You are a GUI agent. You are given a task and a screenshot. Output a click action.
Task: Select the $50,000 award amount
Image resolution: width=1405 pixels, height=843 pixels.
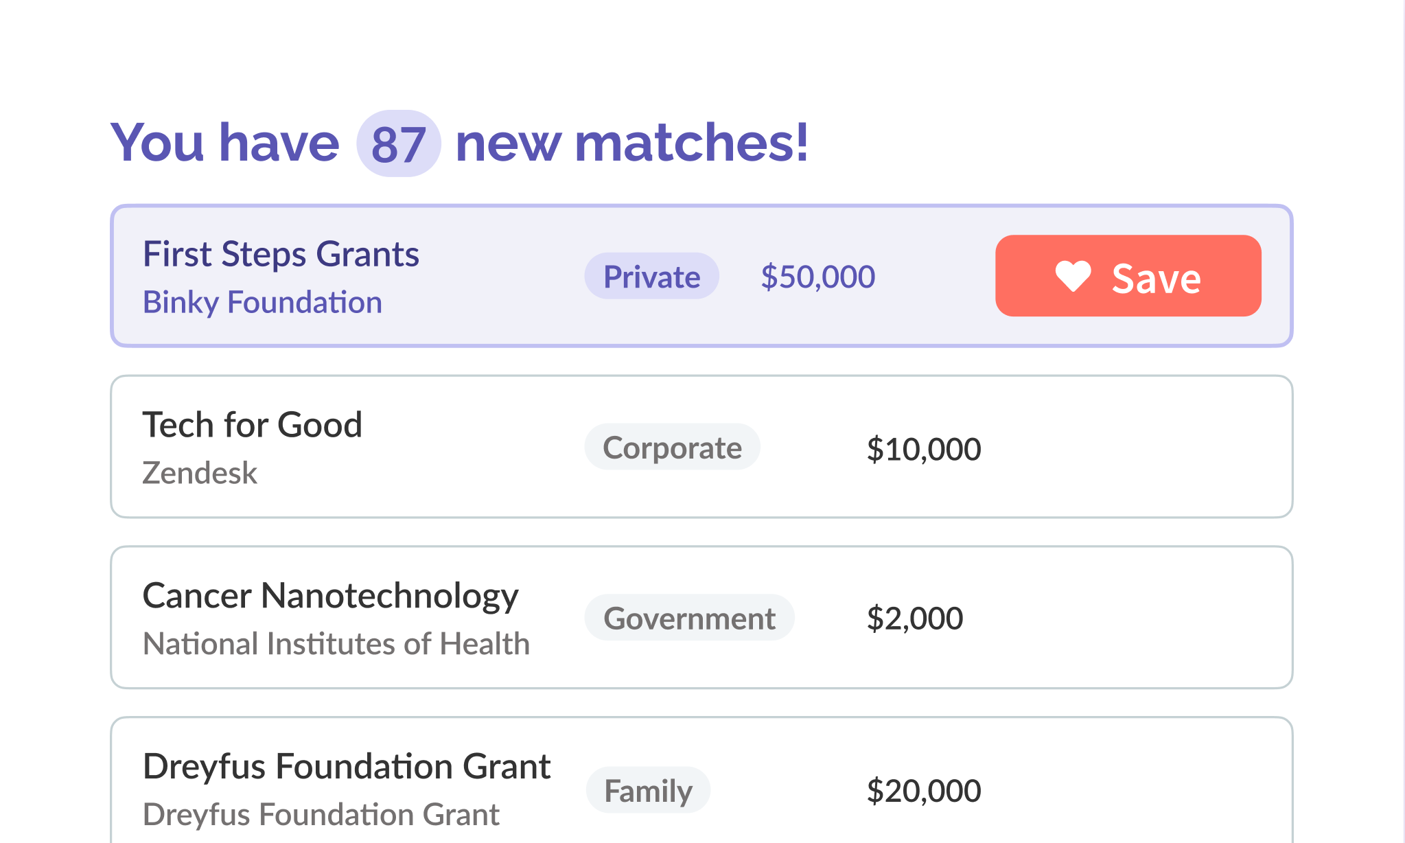pos(817,276)
